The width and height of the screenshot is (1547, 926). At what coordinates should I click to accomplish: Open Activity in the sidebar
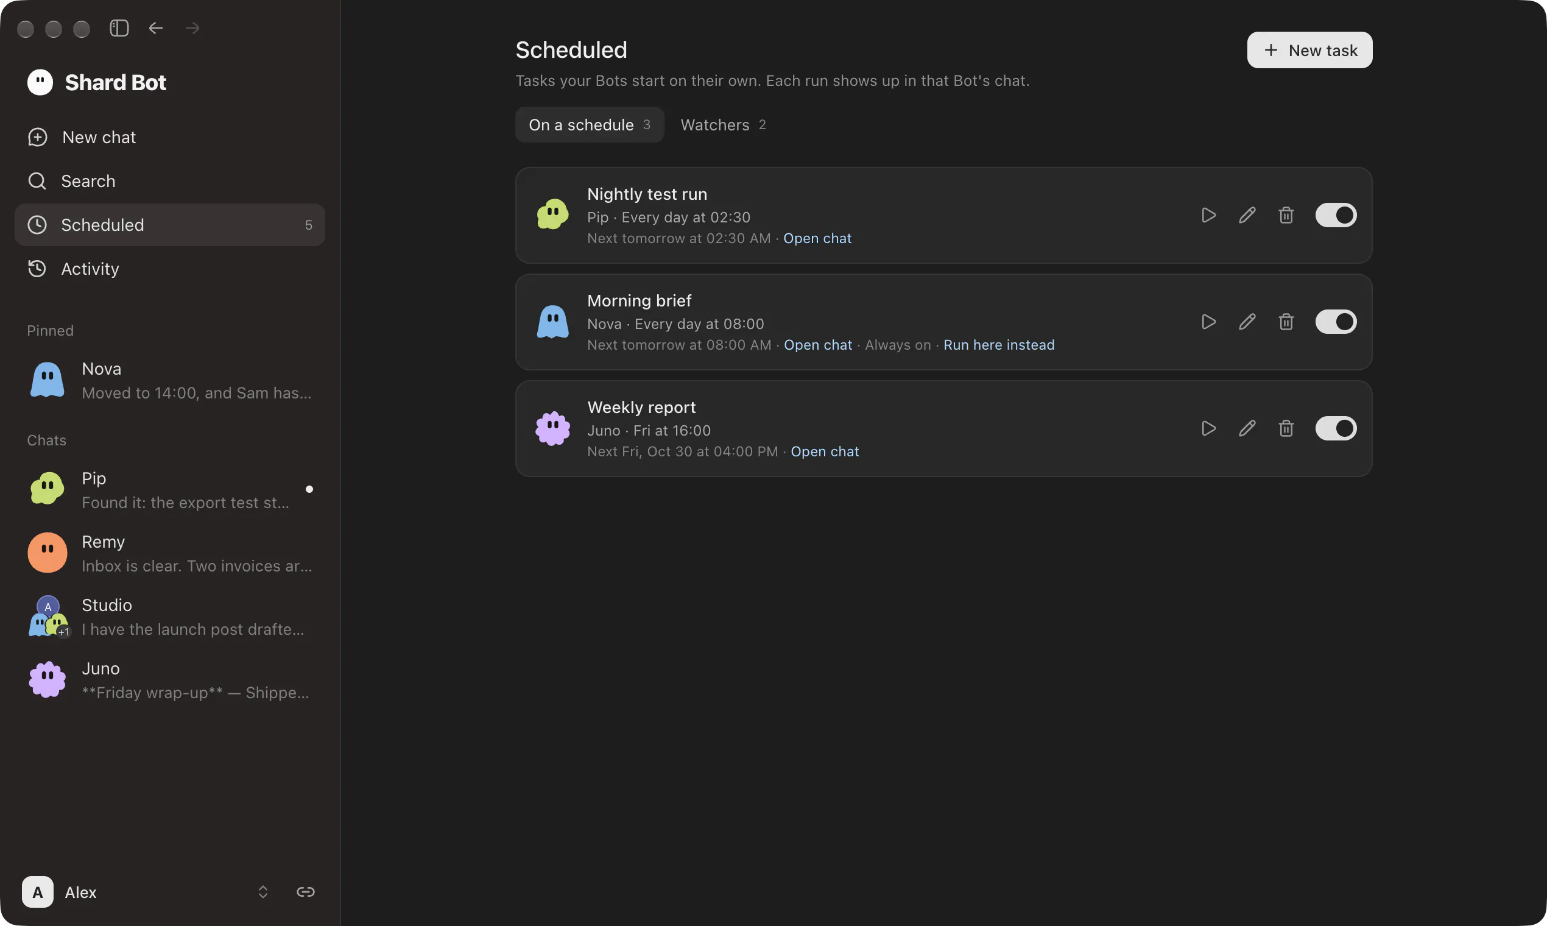coord(170,269)
